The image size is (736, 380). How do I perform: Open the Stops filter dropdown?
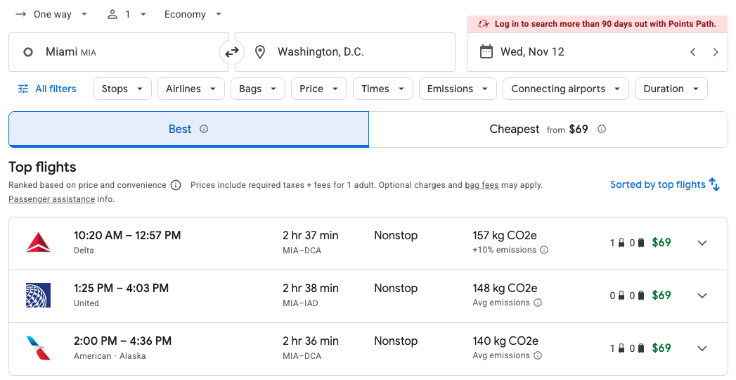[122, 89]
